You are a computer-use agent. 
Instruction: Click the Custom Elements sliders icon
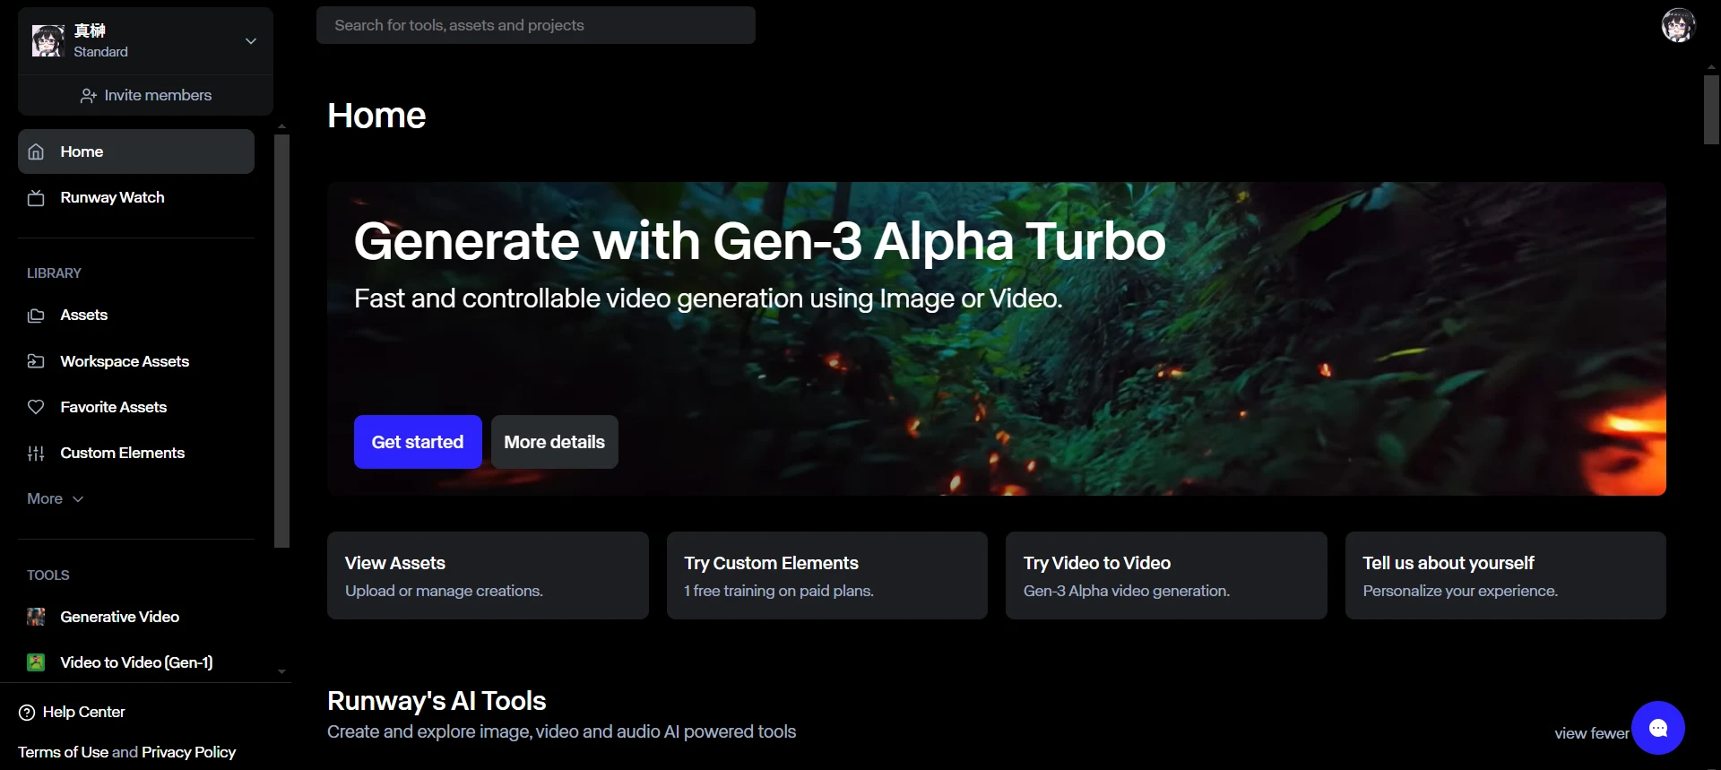point(36,454)
